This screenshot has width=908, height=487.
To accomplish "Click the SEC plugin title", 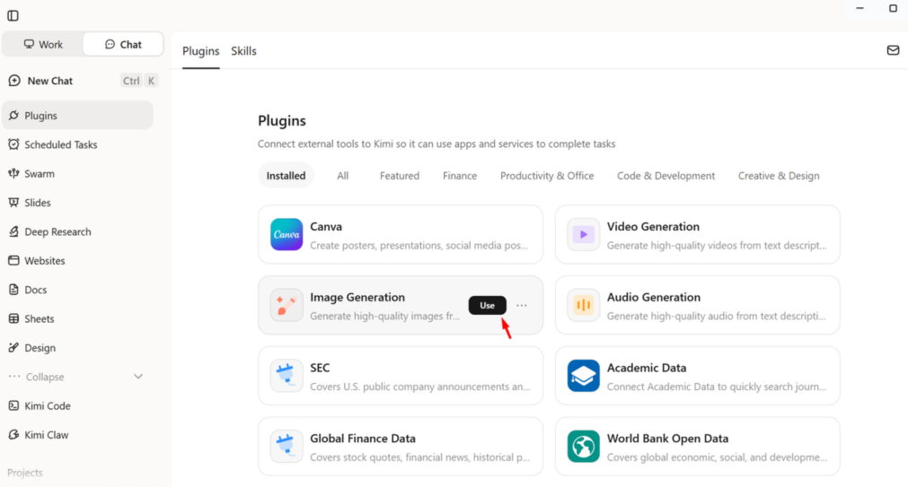I will (320, 368).
